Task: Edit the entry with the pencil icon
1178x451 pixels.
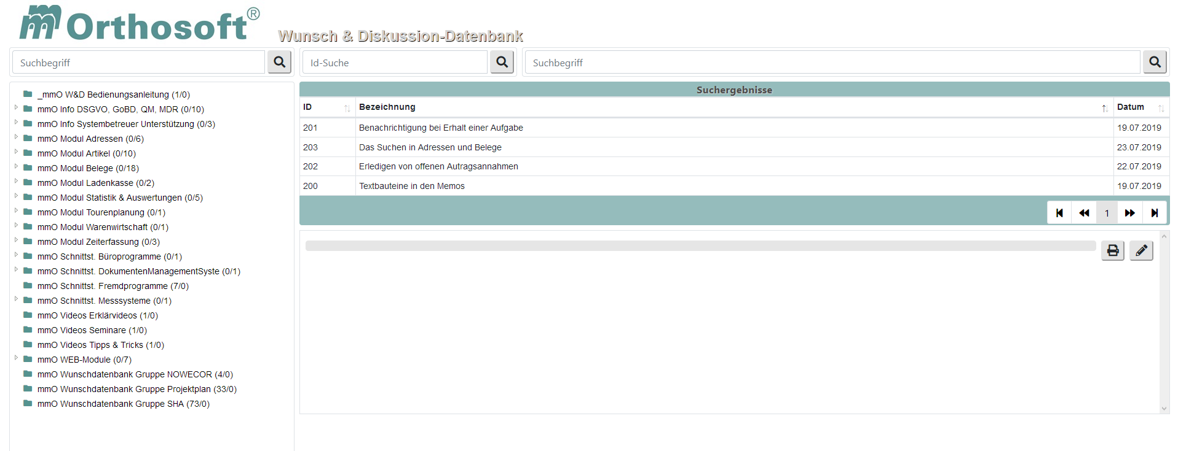Action: coord(1140,250)
